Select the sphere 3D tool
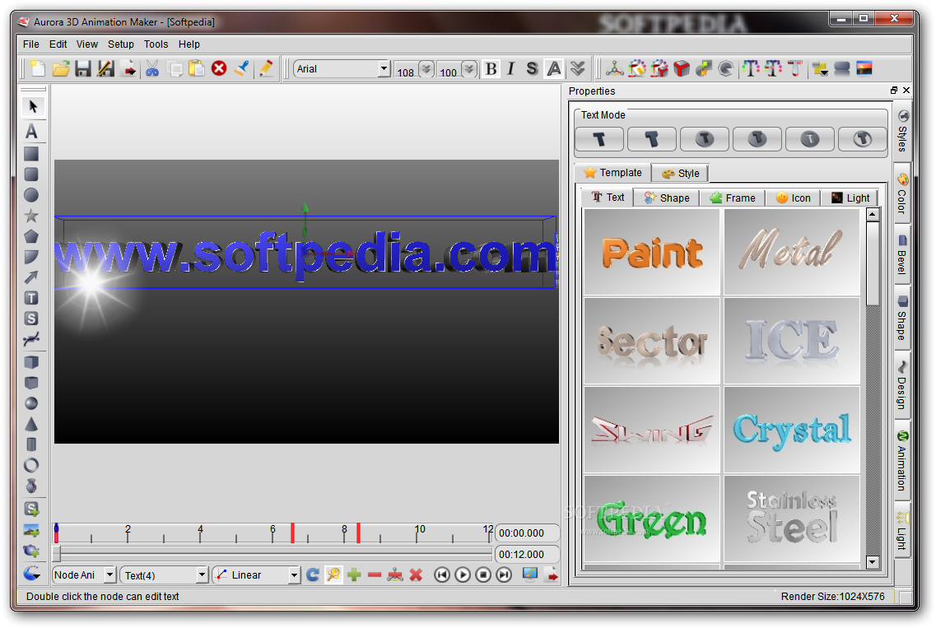This screenshot has width=936, height=628. click(31, 403)
